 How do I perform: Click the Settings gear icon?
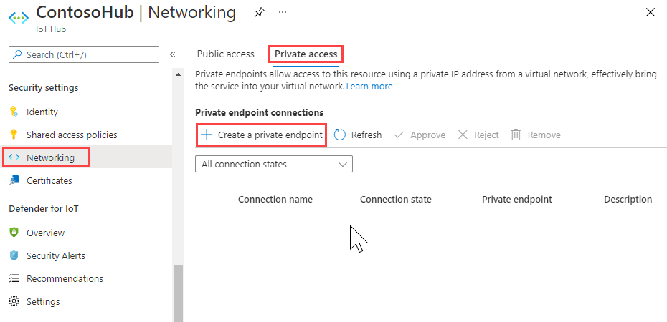point(14,301)
